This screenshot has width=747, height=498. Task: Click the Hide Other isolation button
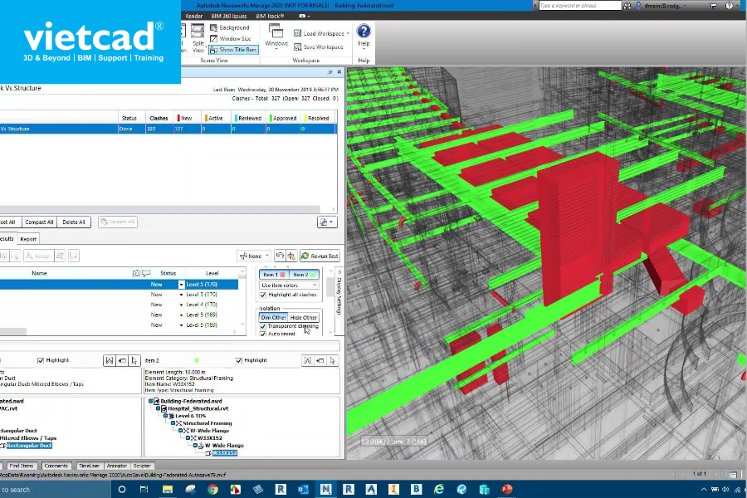304,317
